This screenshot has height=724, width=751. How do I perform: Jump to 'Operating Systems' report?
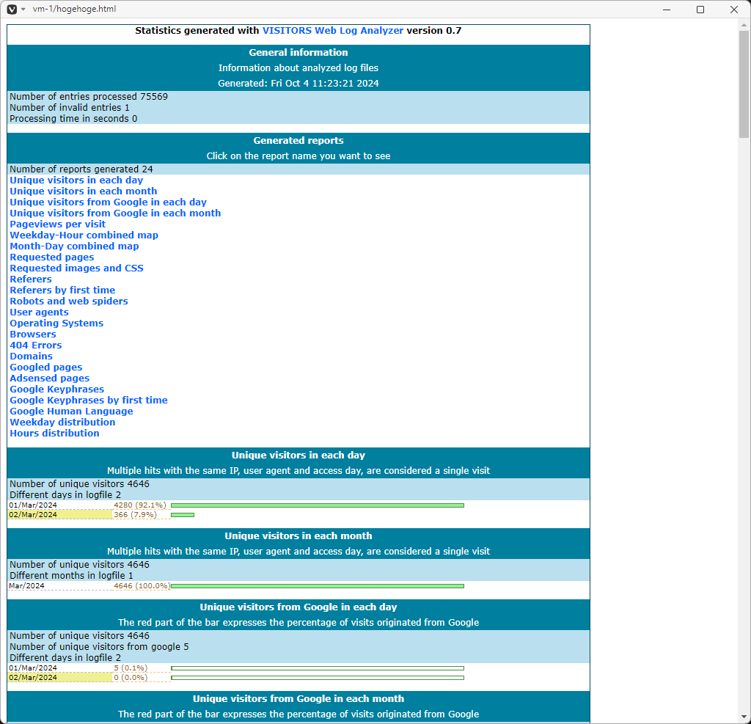point(56,323)
